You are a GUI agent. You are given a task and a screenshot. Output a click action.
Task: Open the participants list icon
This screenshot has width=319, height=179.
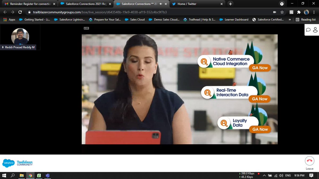pos(315,30)
